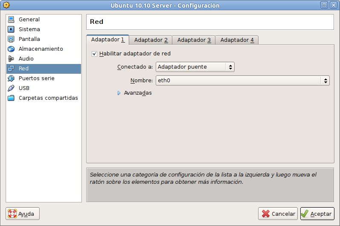Open the Sistema settings category
Viewport: 340px width, 226px height.
[x=44, y=29]
